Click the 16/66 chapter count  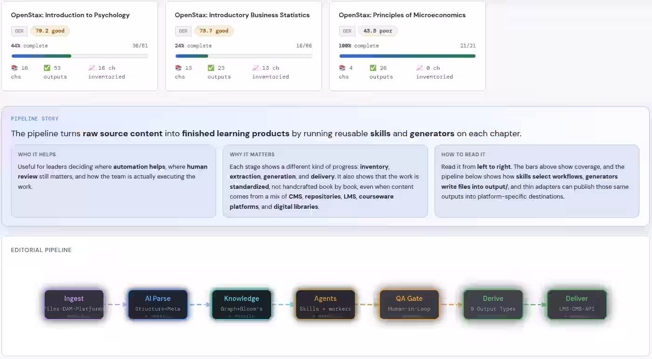[304, 46]
